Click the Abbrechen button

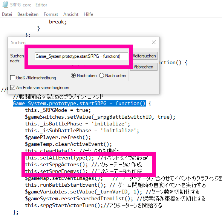[144, 67]
